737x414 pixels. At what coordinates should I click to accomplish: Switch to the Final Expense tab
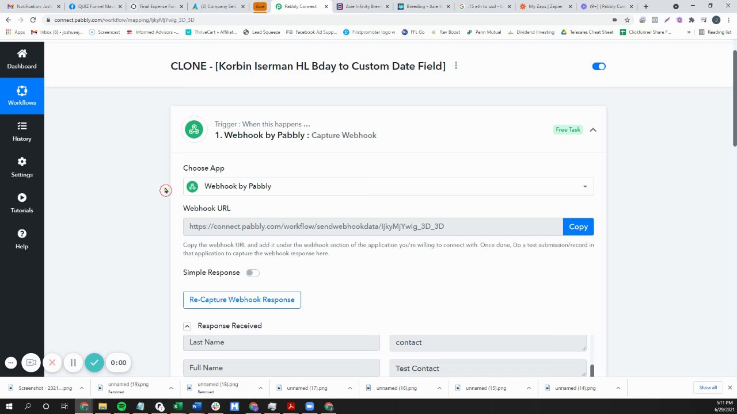157,6
